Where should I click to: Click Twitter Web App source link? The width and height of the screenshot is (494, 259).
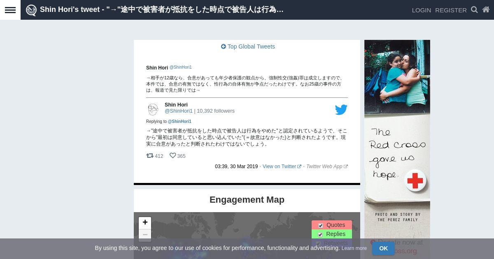[x=327, y=166]
